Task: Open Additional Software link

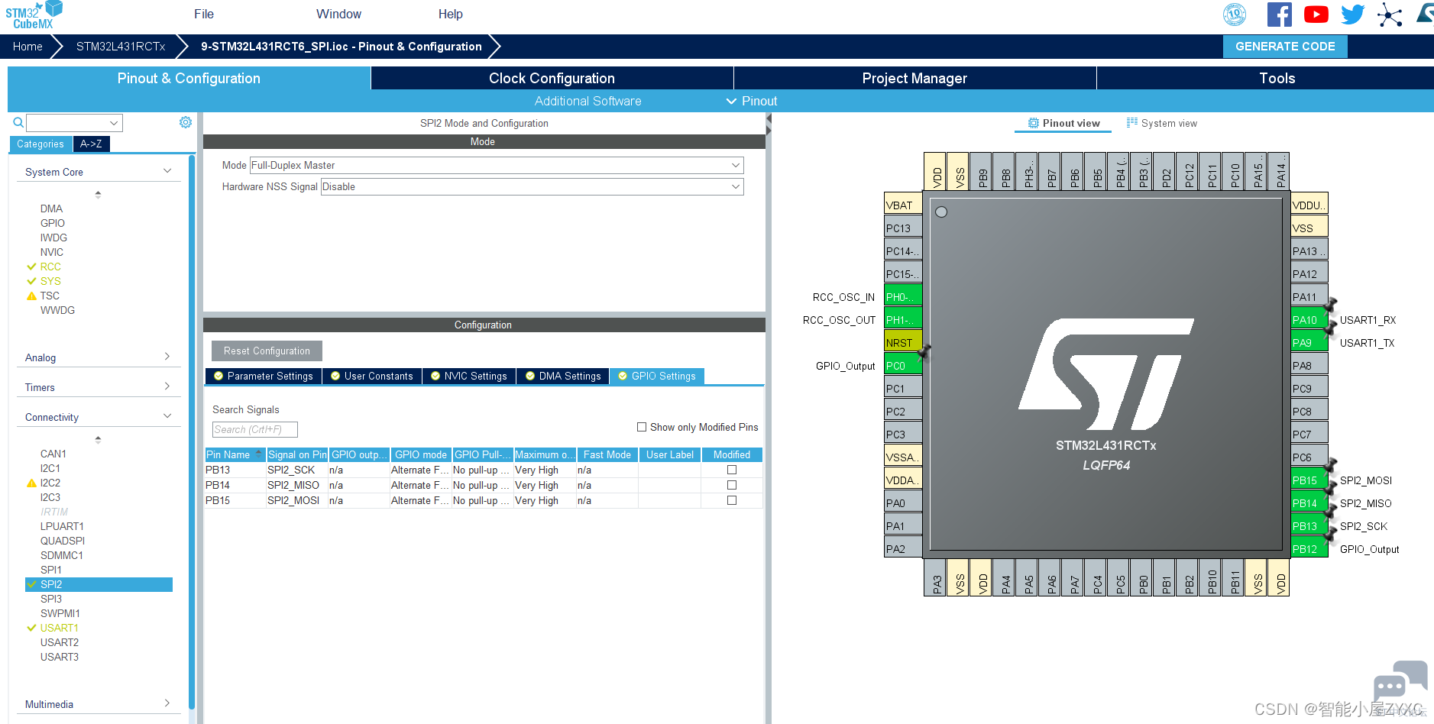Action: click(x=588, y=101)
